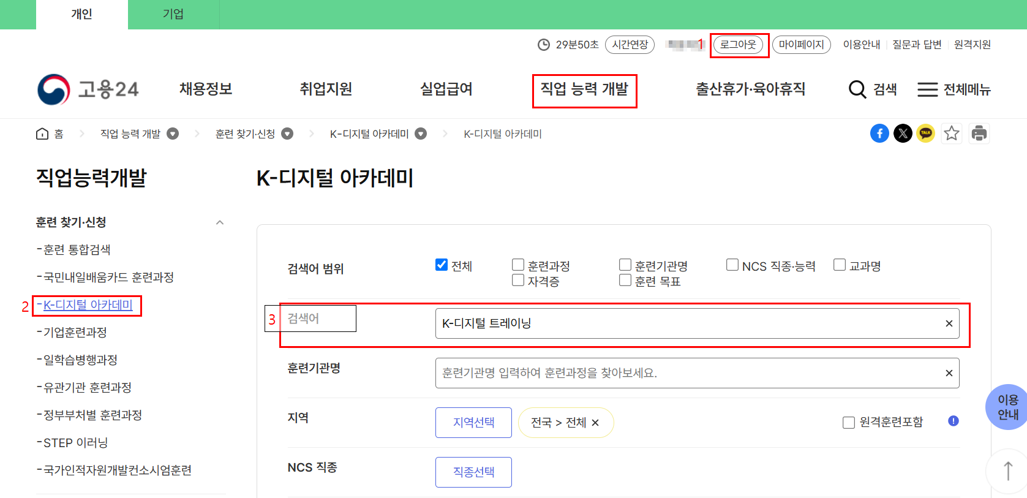Click the 로그아웃 button
Viewport: 1027px width, 498px height.
click(x=739, y=45)
